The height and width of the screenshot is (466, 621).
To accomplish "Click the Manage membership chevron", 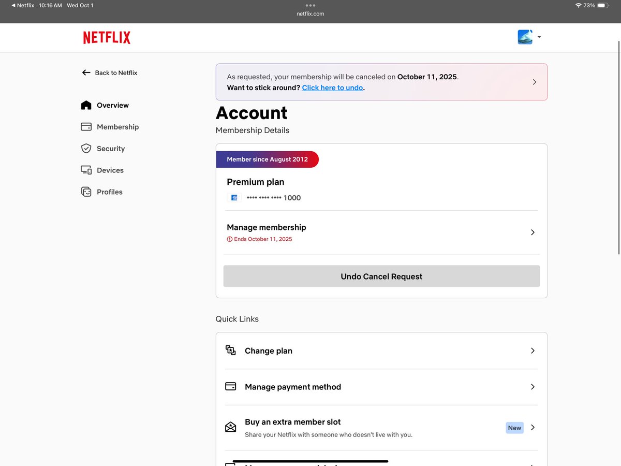I will coord(533,232).
